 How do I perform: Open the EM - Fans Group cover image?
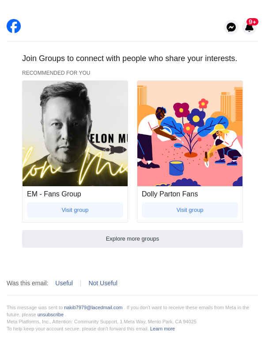75,134
